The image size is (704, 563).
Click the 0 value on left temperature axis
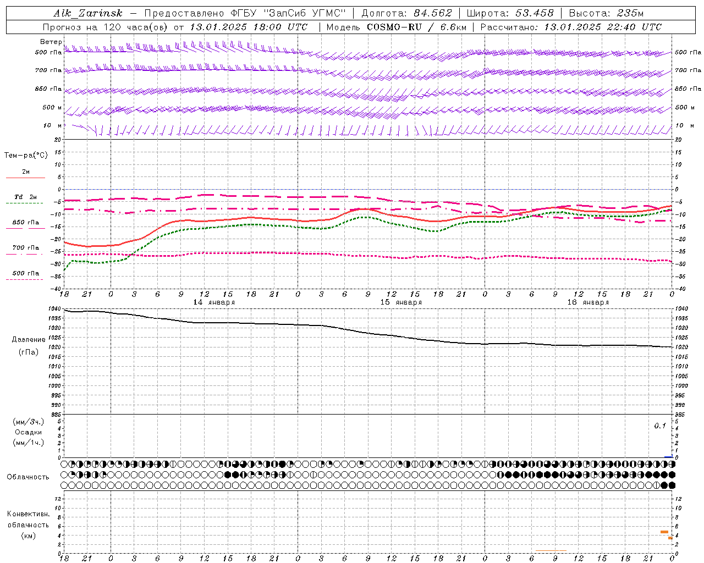click(x=59, y=190)
